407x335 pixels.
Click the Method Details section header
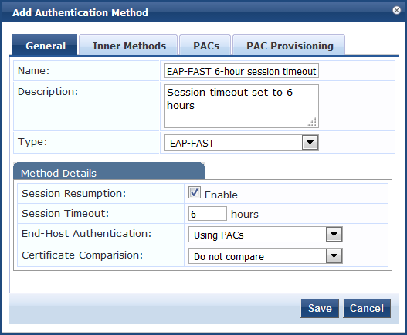point(109,171)
